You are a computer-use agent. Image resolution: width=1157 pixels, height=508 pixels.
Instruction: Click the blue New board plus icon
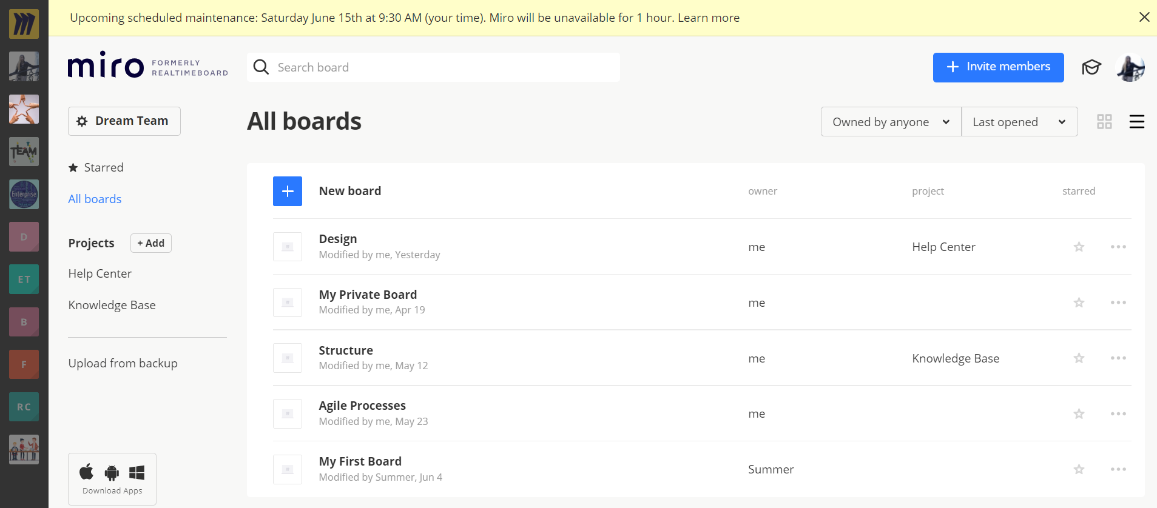click(288, 192)
